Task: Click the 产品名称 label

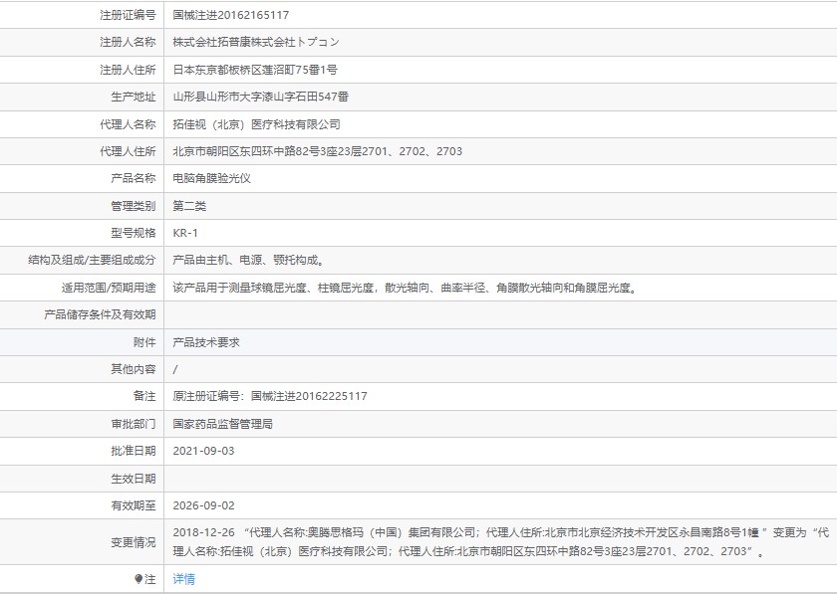Action: (134, 178)
